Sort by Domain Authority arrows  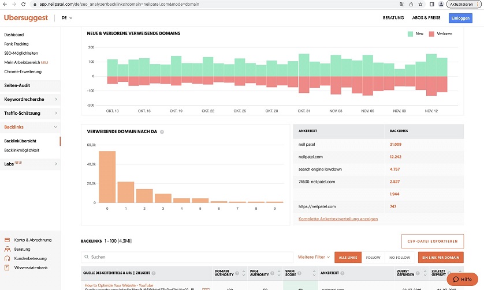tap(244, 273)
